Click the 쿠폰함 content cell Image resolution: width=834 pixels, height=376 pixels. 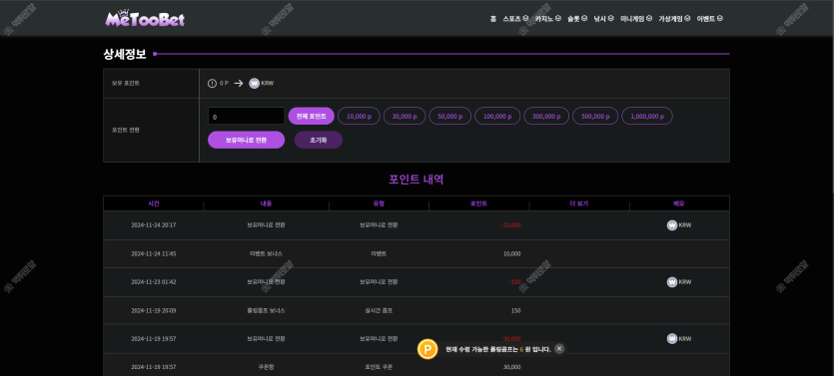click(266, 367)
